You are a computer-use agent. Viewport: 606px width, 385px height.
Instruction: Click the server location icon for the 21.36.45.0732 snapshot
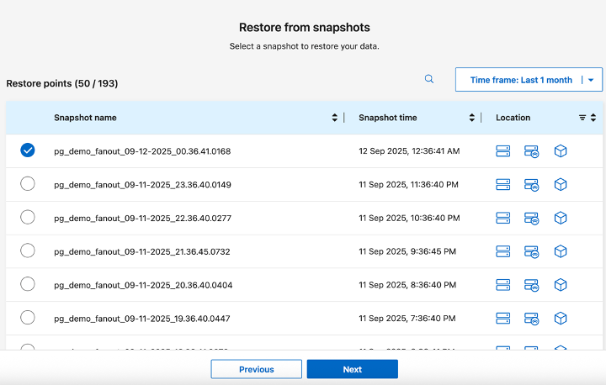(503, 251)
